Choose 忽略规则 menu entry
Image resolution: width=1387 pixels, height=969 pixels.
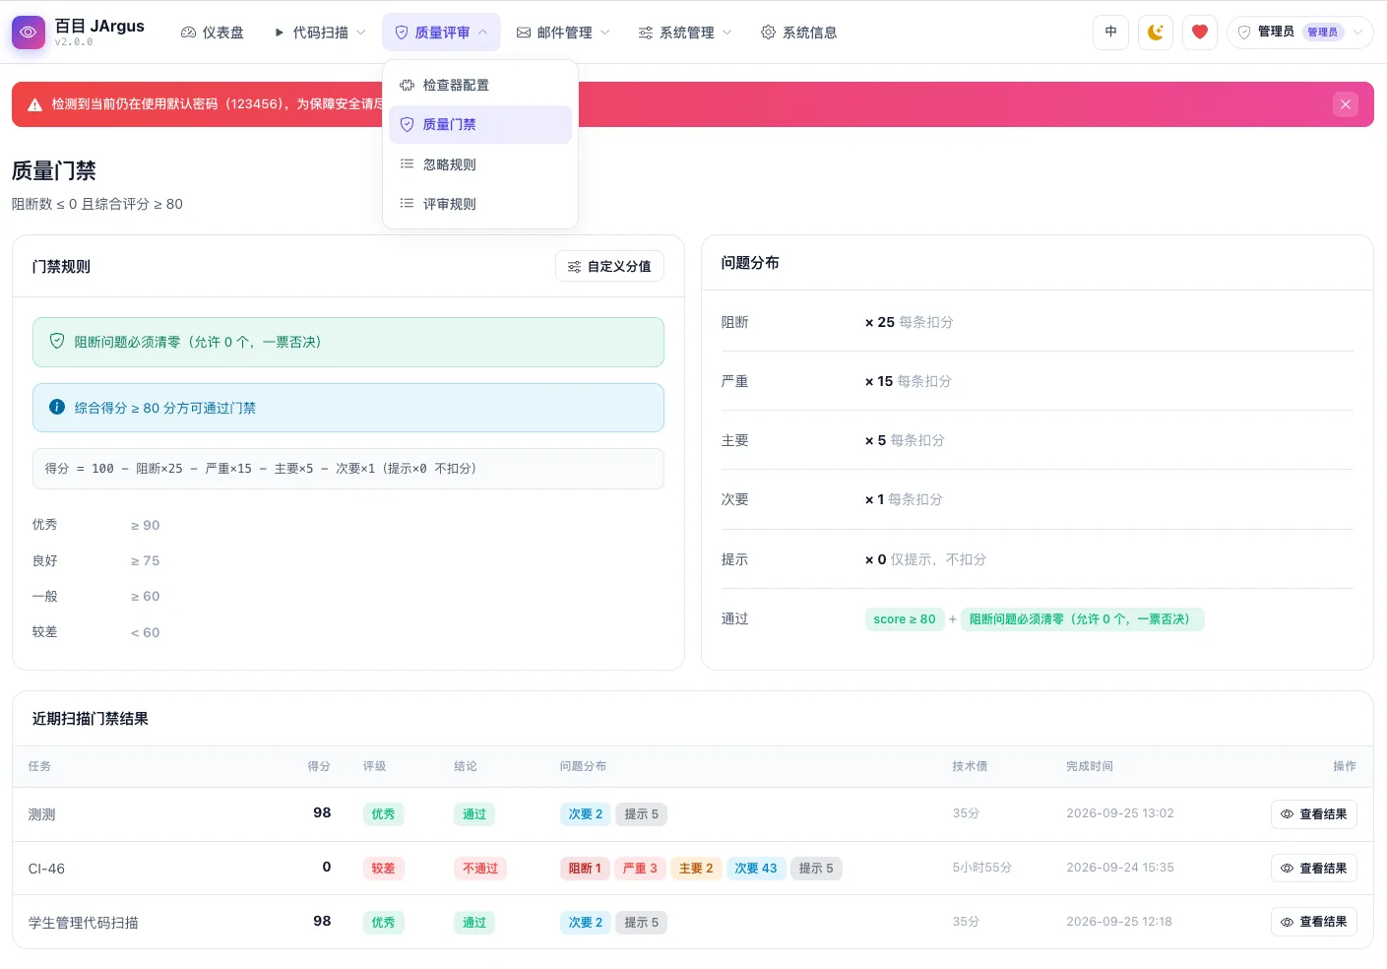coord(480,164)
